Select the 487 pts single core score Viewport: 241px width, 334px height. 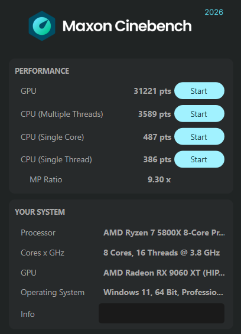click(157, 137)
